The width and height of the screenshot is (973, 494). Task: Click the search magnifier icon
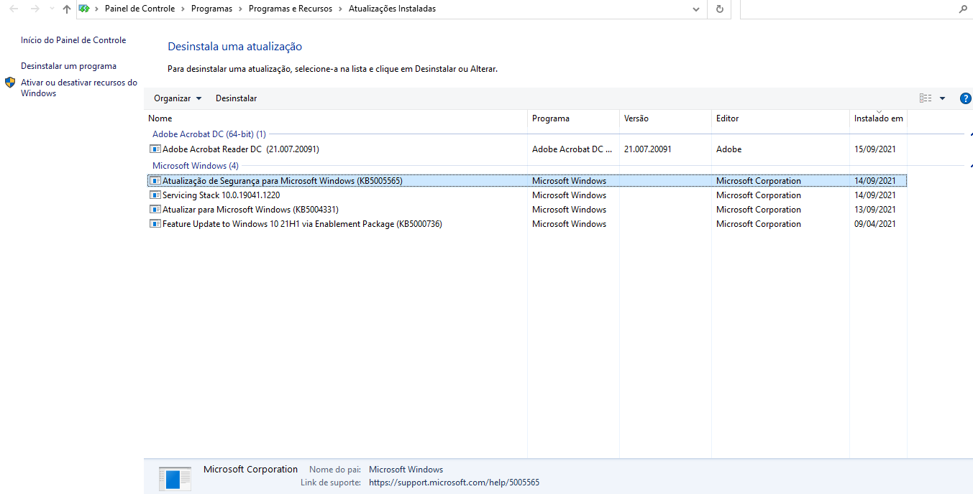coord(963,9)
